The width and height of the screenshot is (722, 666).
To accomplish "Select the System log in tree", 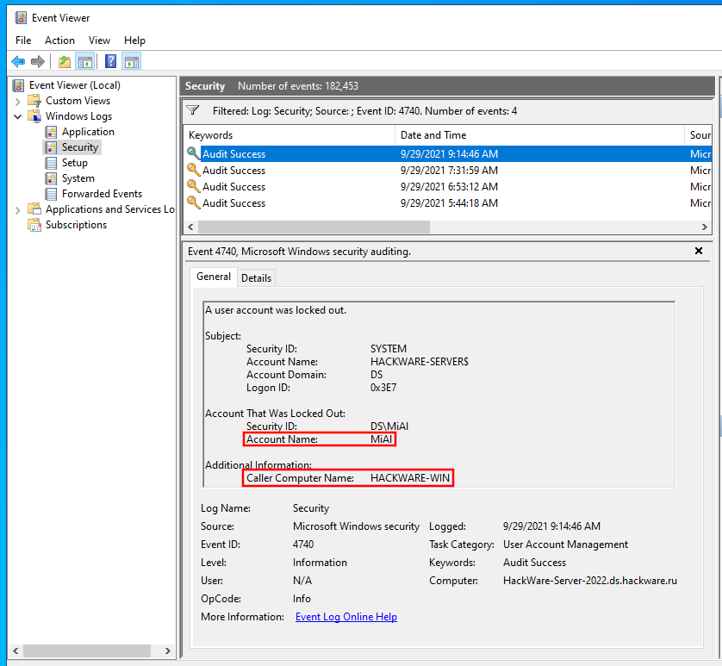I will point(78,178).
